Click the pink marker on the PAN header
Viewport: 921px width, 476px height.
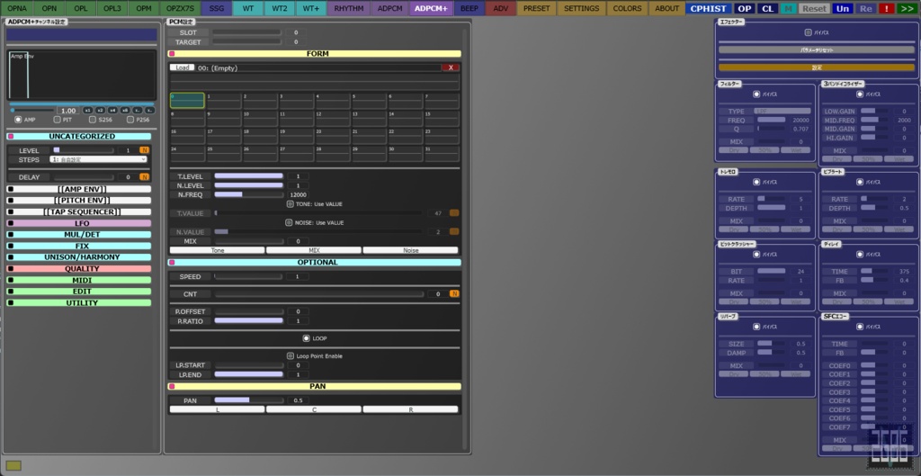point(172,387)
